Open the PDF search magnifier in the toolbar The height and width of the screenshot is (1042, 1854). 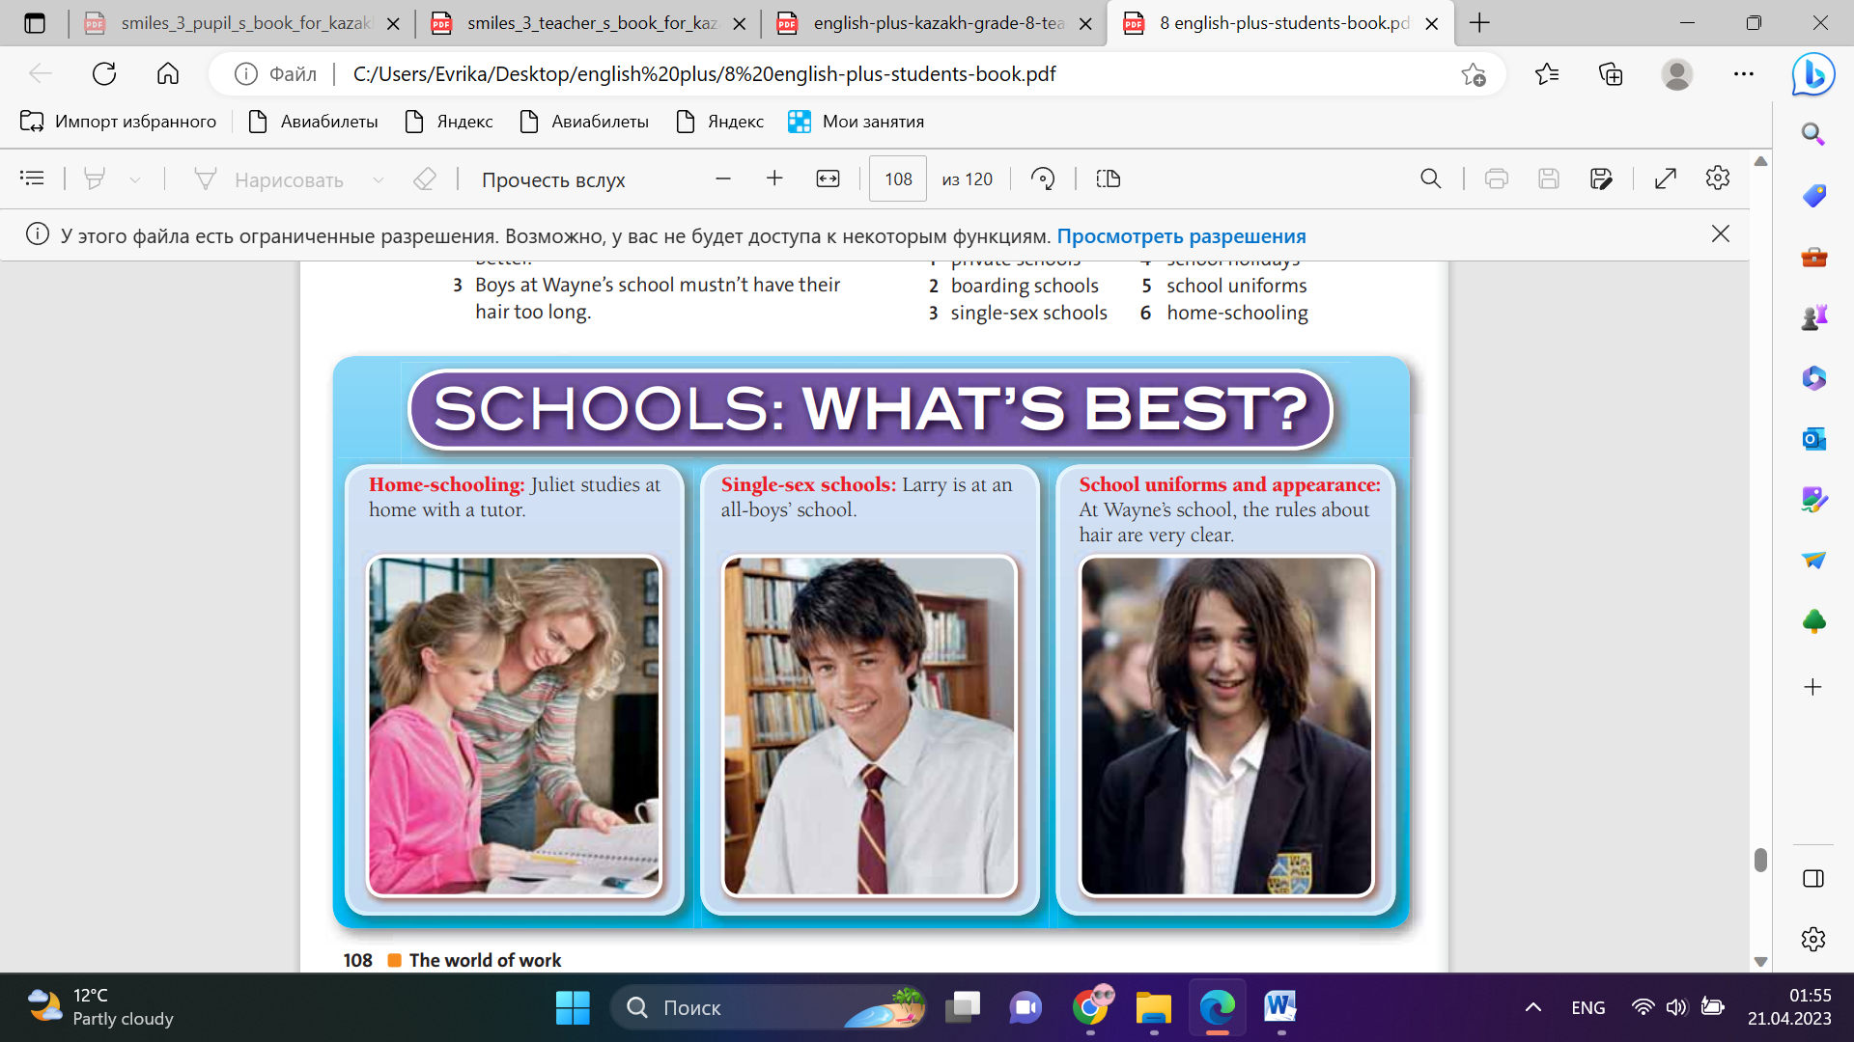(1430, 179)
